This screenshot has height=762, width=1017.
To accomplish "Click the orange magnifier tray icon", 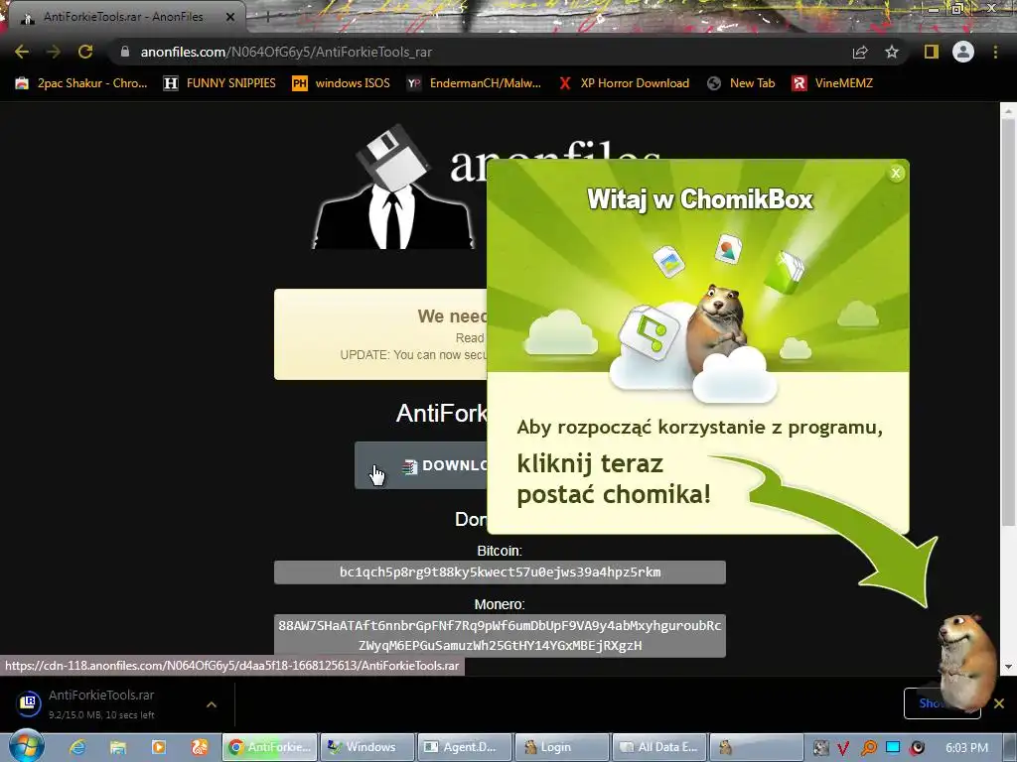I will (x=868, y=748).
